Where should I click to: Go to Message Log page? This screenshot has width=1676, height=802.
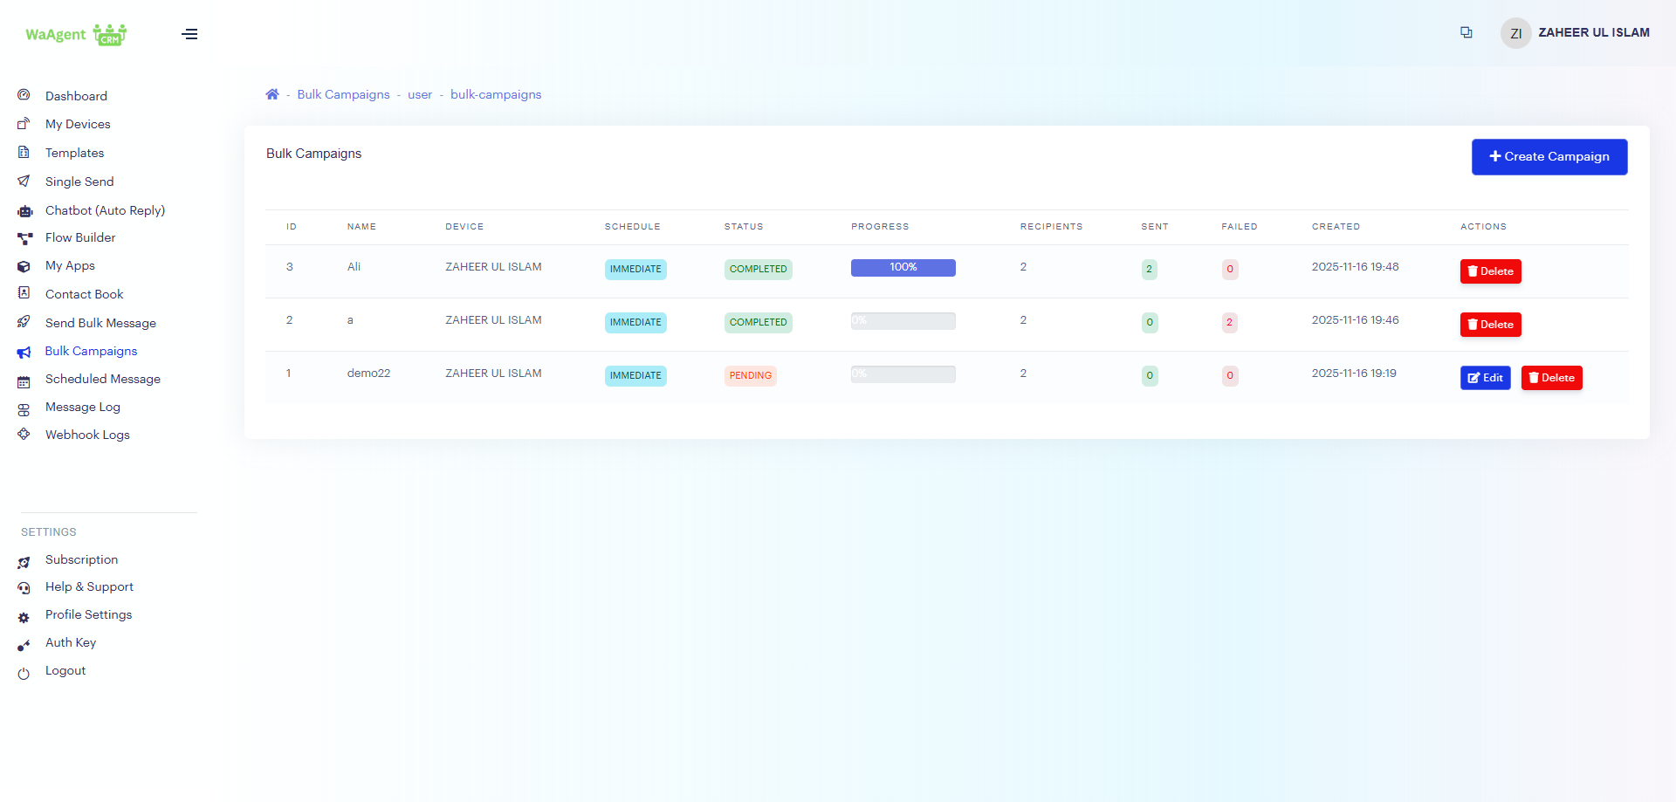82,407
